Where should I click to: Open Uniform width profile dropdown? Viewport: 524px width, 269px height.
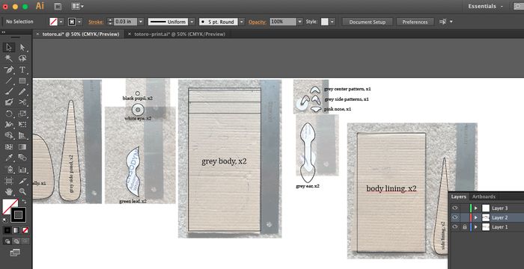(x=192, y=22)
